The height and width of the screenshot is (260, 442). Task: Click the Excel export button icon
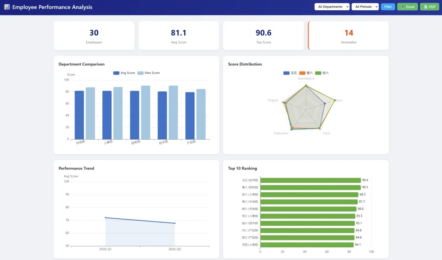point(403,7)
